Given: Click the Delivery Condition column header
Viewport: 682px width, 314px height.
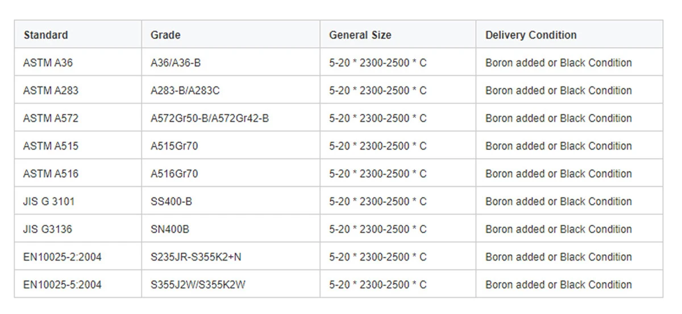Looking at the screenshot, I should coord(569,35).
